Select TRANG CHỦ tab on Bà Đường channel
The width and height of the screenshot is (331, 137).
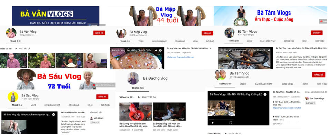[138, 88]
